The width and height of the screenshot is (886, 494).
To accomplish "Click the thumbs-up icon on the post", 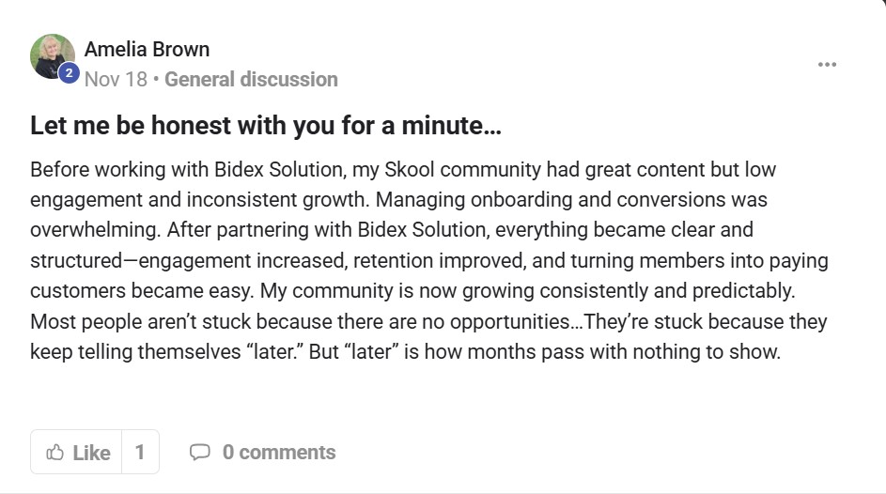I will (x=55, y=453).
